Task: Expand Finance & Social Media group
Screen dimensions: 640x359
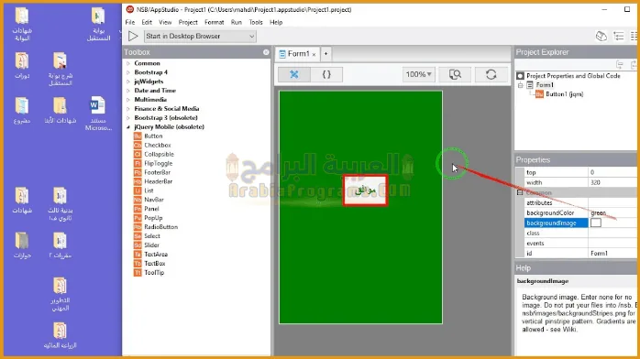Action: click(x=128, y=109)
